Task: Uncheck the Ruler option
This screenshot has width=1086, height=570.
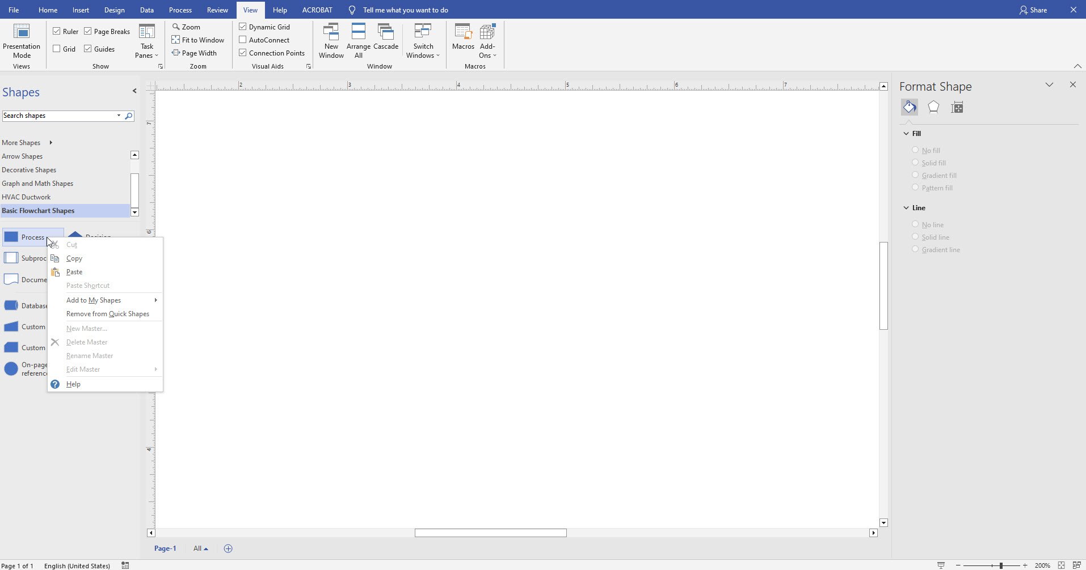Action: 57,31
